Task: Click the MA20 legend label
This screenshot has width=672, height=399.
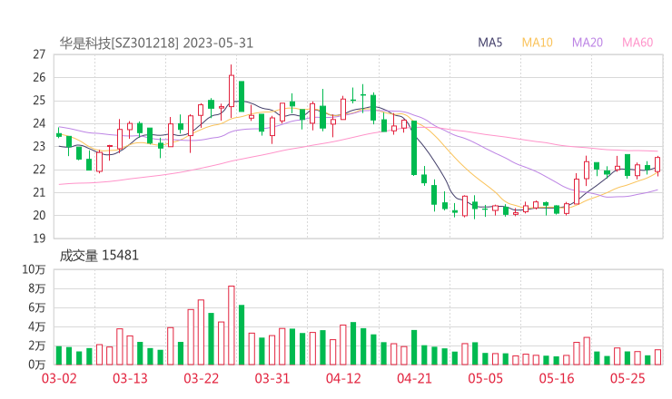Action: 588,43
